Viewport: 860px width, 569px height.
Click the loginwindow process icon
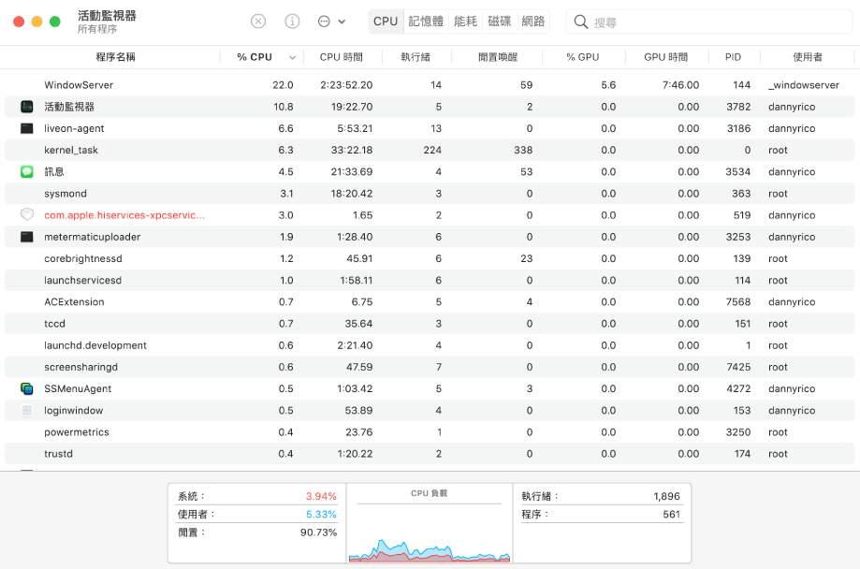point(27,411)
